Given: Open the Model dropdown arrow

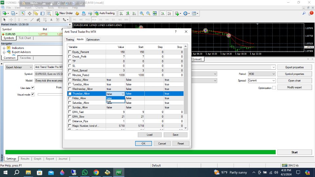Looking at the screenshot, I should 215,81.
